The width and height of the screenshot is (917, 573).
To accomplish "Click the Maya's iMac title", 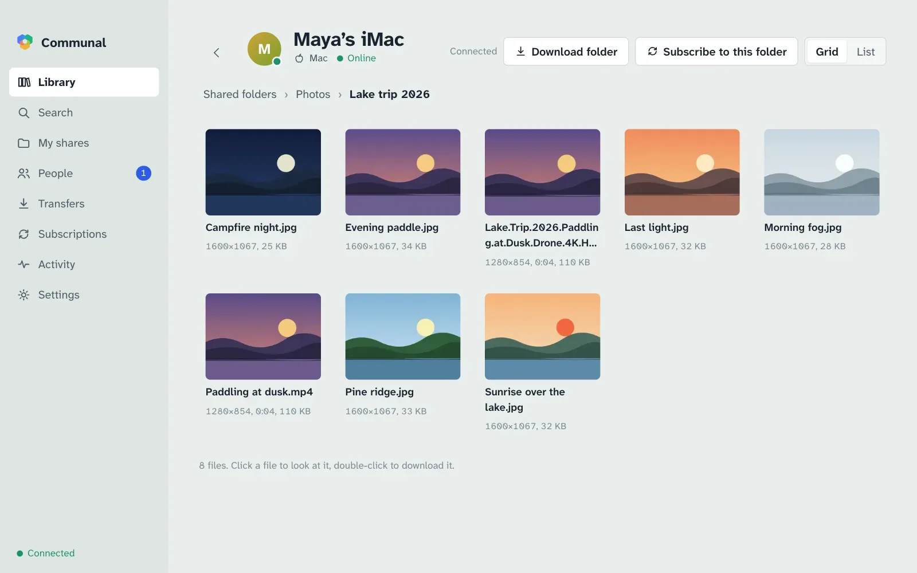I will pos(348,39).
